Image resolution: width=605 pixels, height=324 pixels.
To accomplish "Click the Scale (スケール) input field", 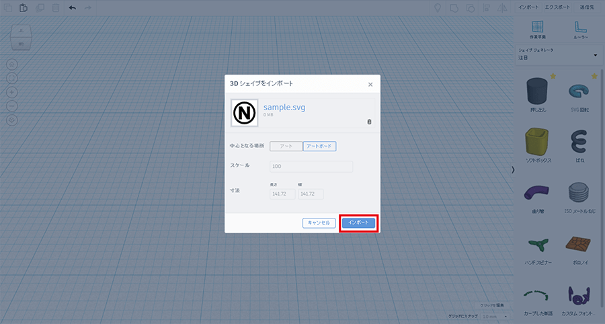I will coord(311,166).
